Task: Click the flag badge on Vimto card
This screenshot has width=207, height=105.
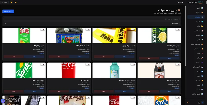Action: (178, 64)
